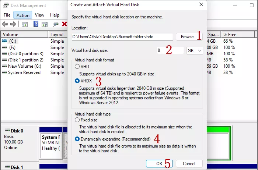
Task: Click the 66 % free value for C:
Action: tap(228, 41)
